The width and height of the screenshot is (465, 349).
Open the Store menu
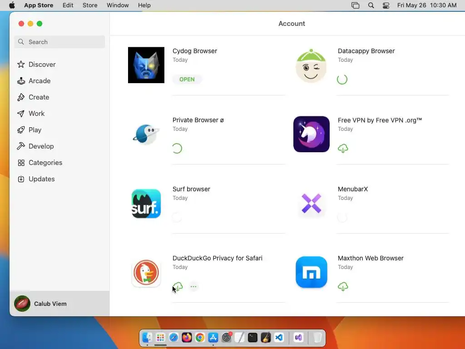click(90, 5)
